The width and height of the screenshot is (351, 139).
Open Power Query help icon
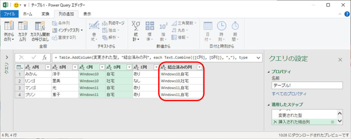(x=347, y=14)
